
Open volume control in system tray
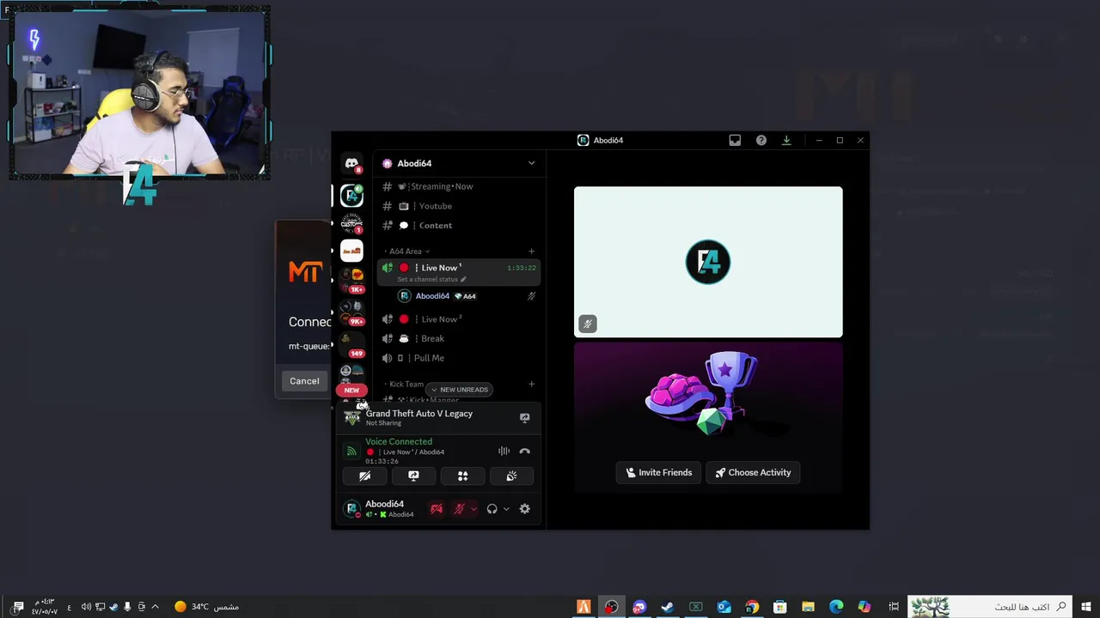(x=86, y=607)
